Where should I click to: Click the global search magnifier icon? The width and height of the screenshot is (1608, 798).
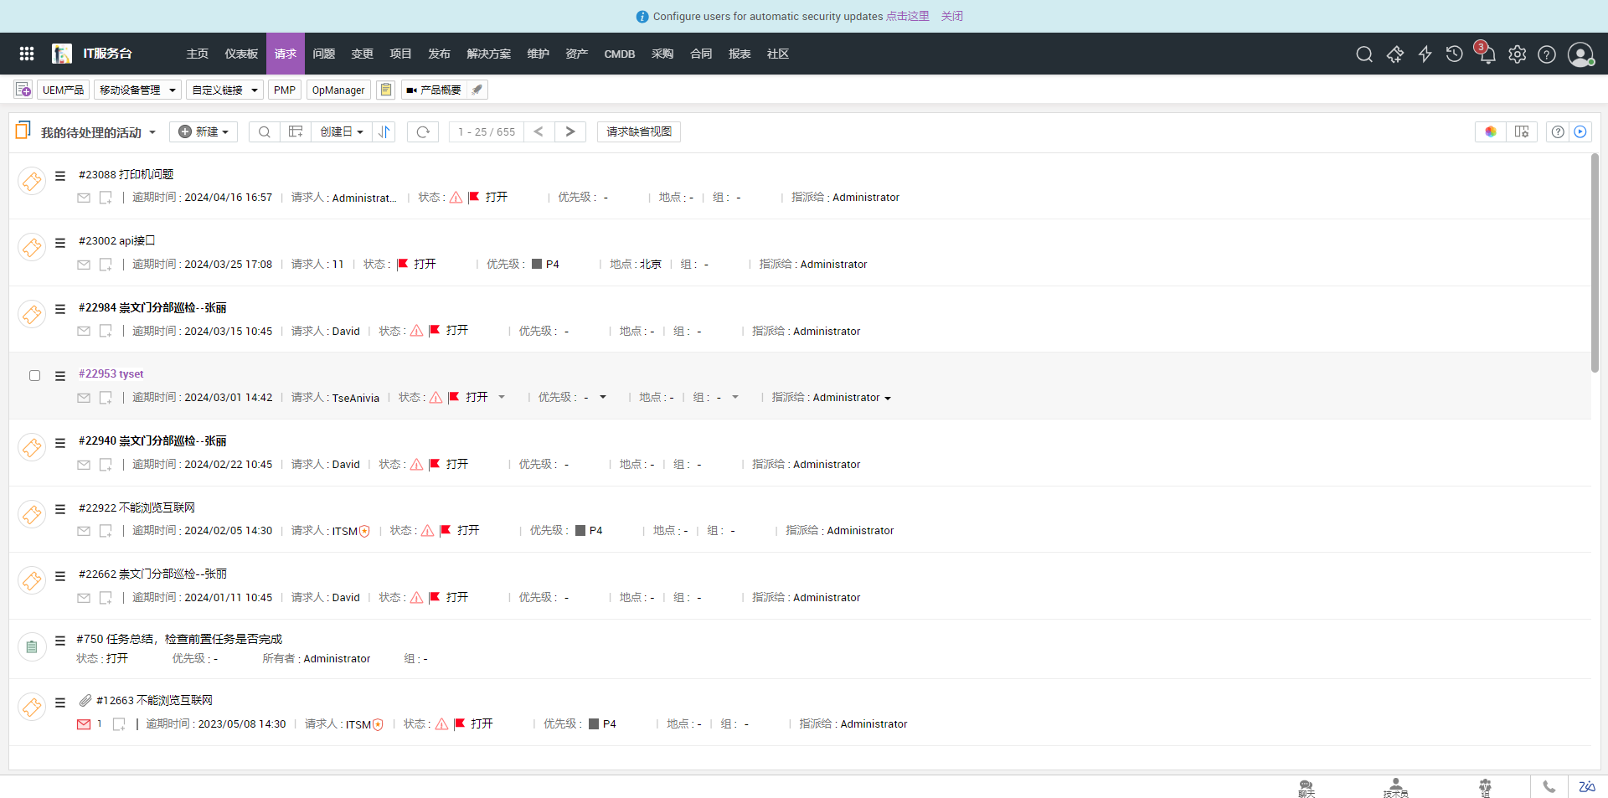(x=1364, y=54)
